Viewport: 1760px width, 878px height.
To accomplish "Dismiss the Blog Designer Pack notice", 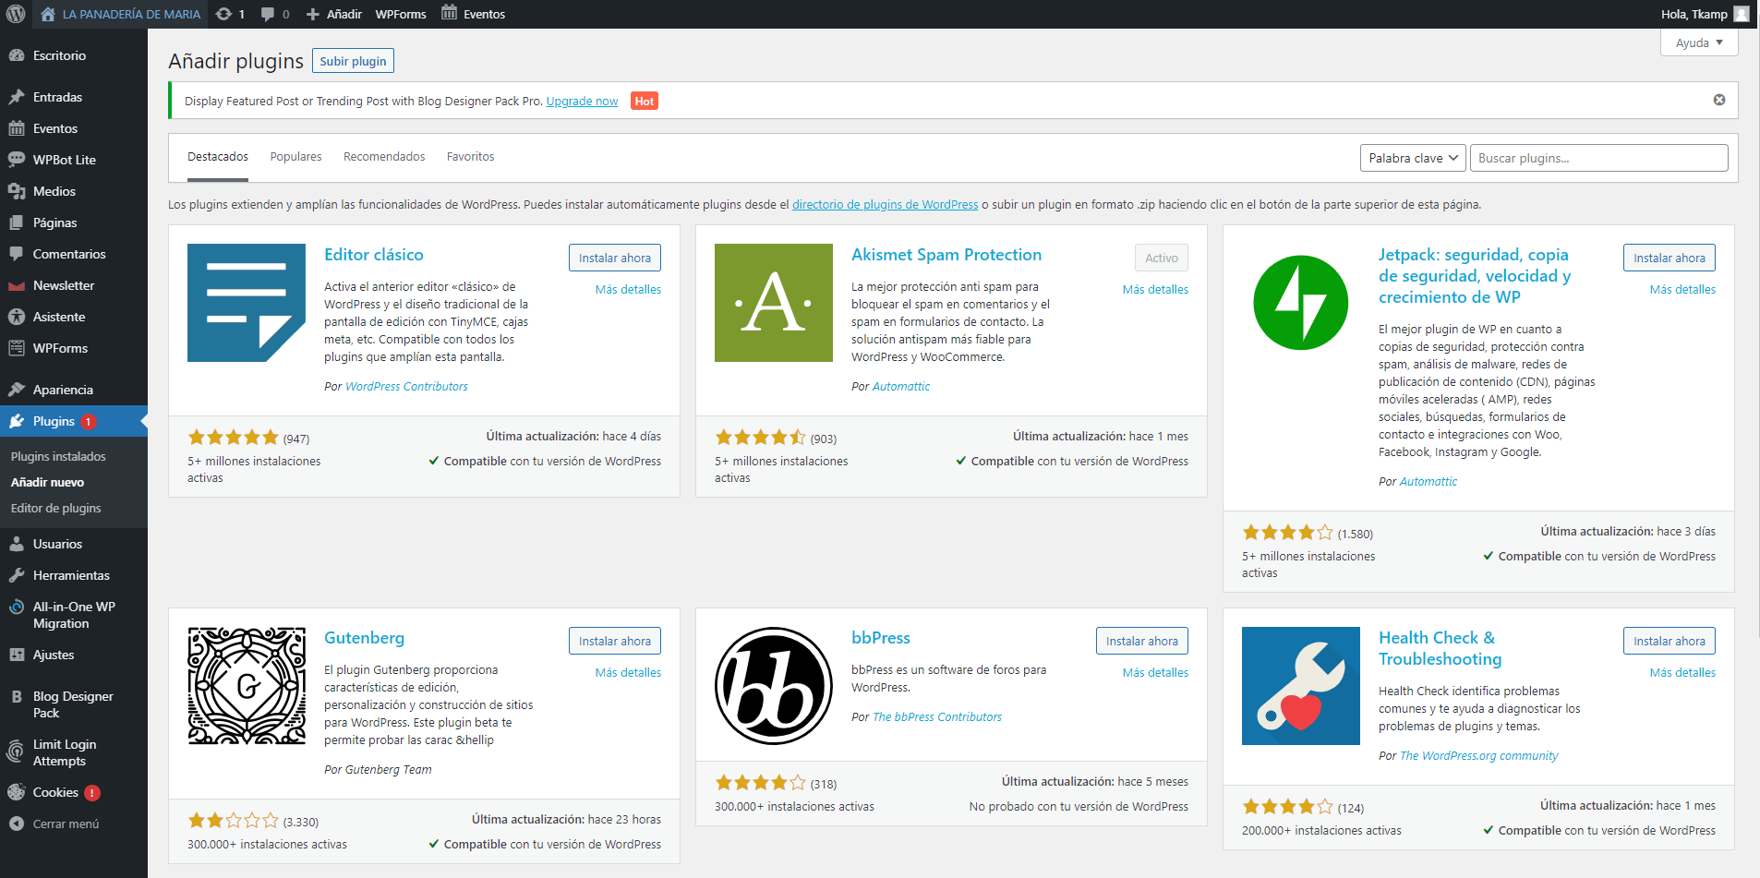I will pyautogui.click(x=1718, y=100).
